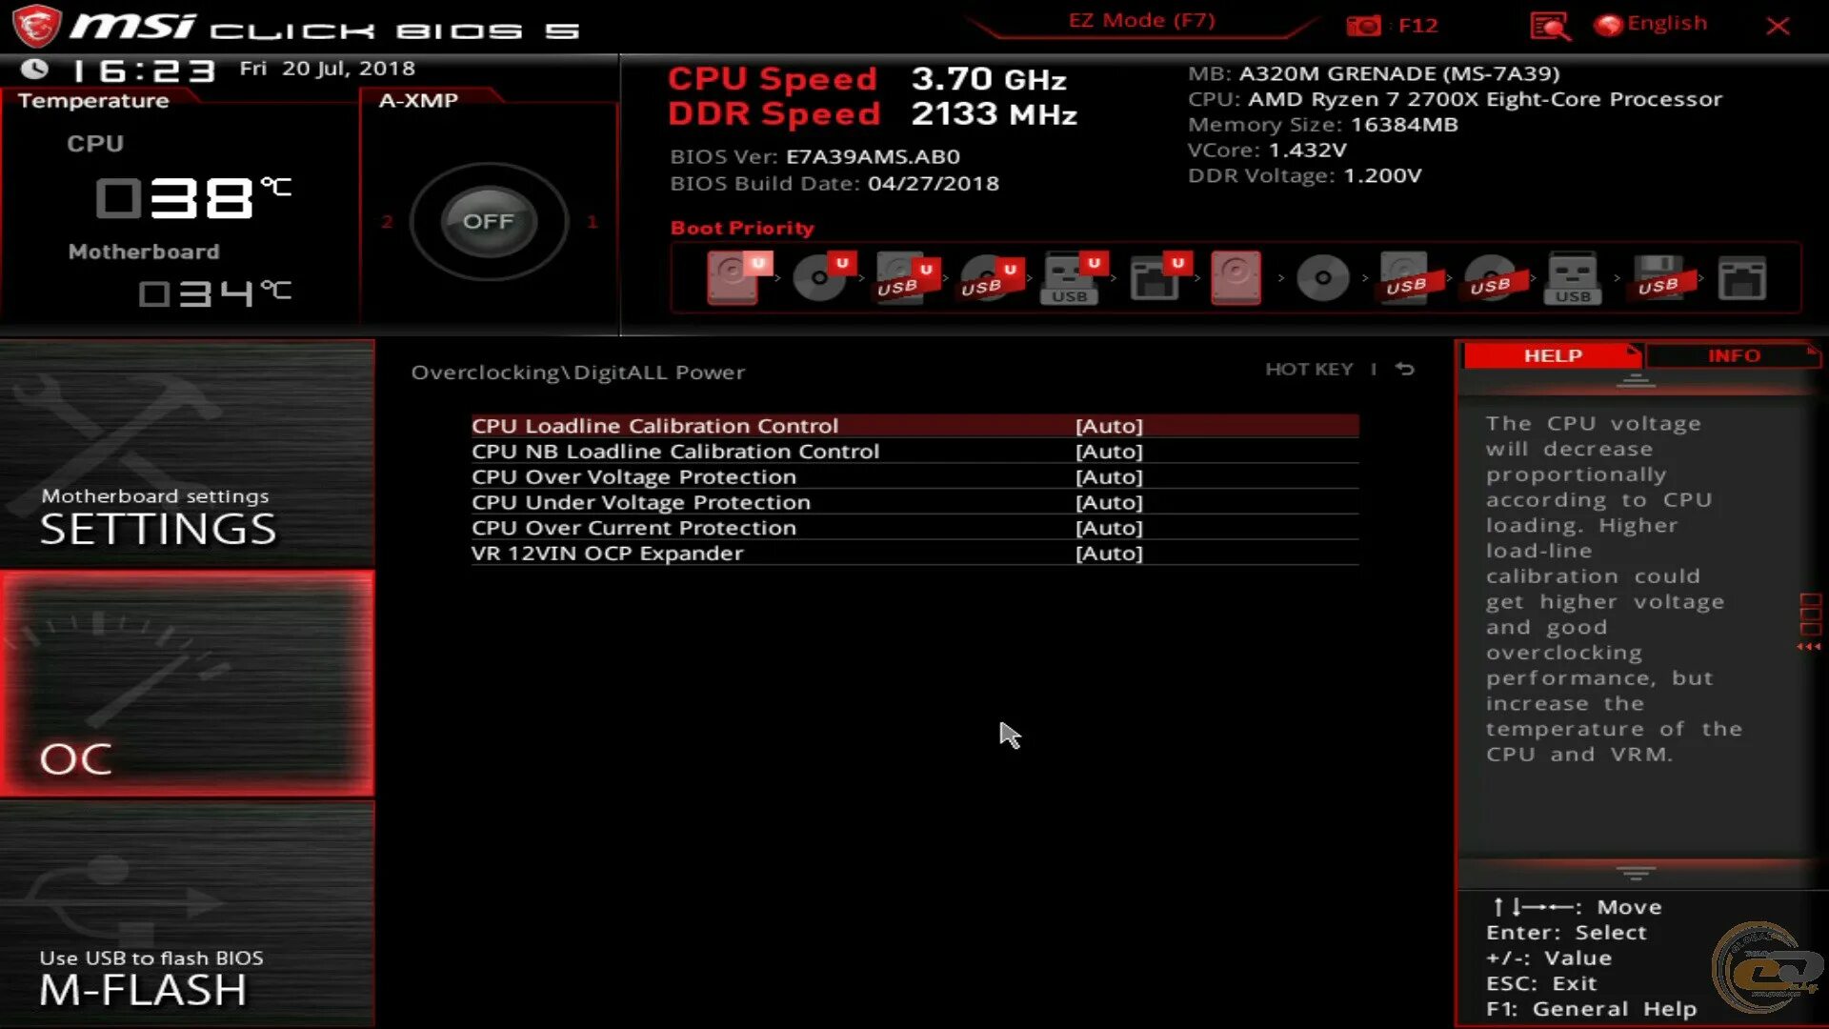The height and width of the screenshot is (1029, 1829).
Task: Select CPU Loadline Calibration Control dropdown
Action: 1108,426
